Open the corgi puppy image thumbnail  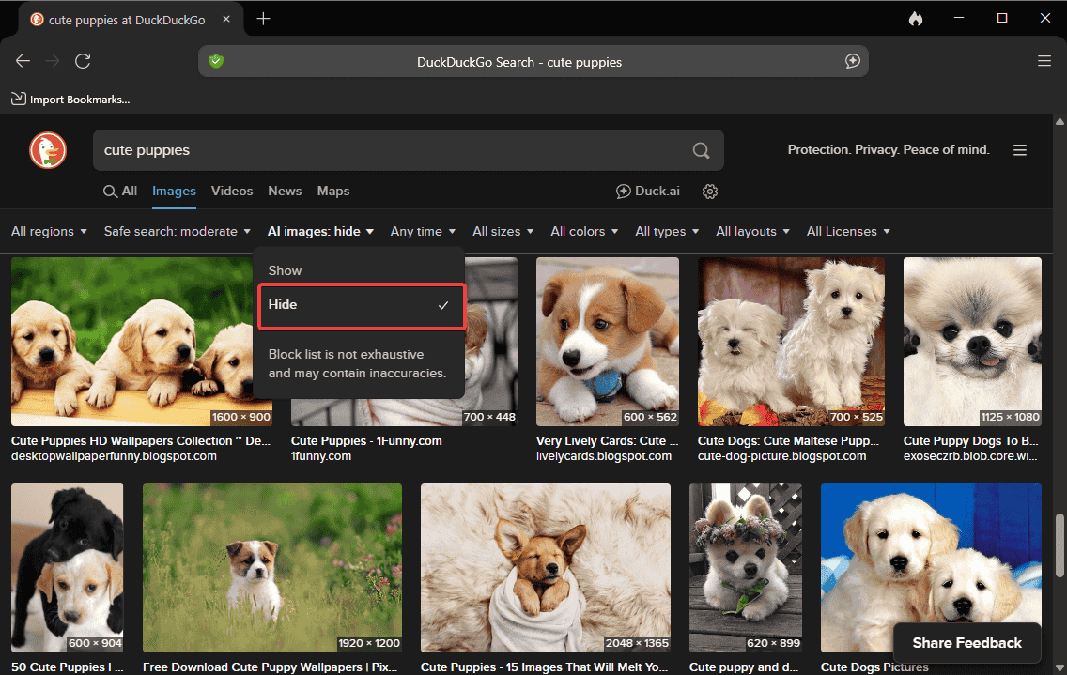(x=607, y=342)
